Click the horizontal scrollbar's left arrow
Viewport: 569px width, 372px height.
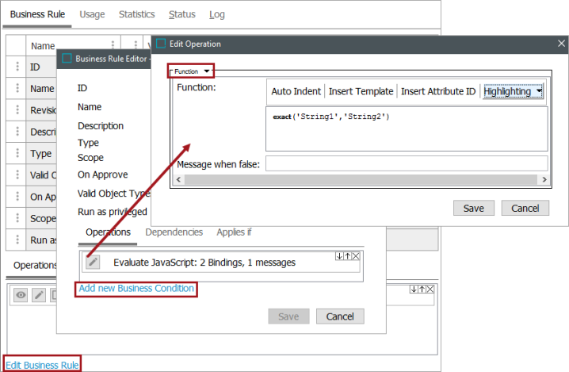(178, 179)
